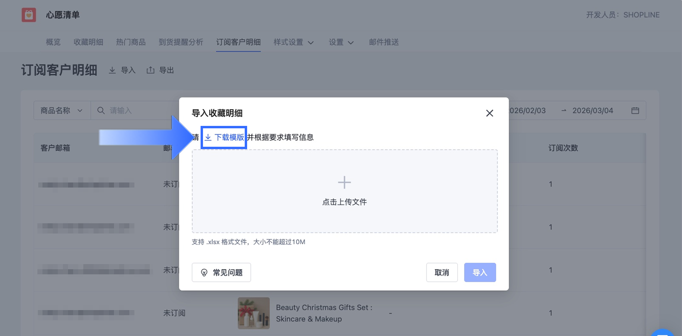
Task: Open the 常见问题 help button
Action: point(221,273)
